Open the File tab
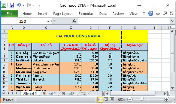Image resolution: width=176 pixels, height=104 pixels. coord(9,14)
